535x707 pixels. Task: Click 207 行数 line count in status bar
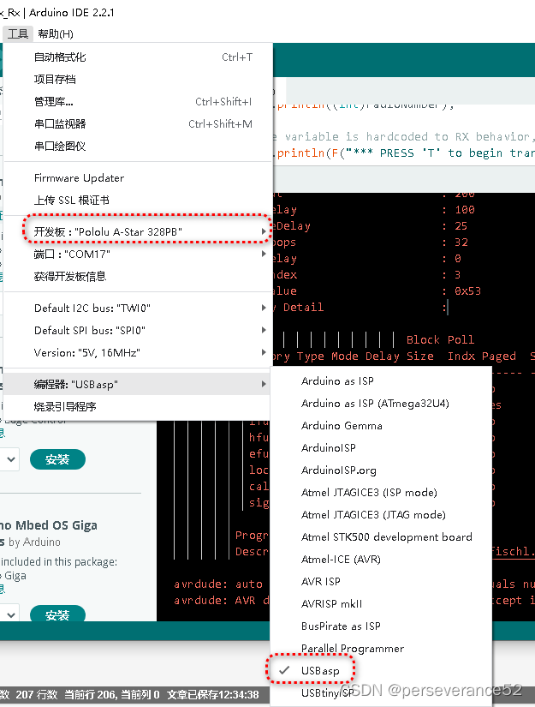click(37, 695)
